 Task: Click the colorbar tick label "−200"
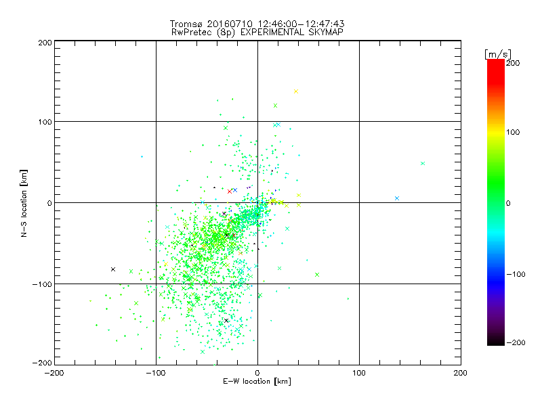coord(516,342)
